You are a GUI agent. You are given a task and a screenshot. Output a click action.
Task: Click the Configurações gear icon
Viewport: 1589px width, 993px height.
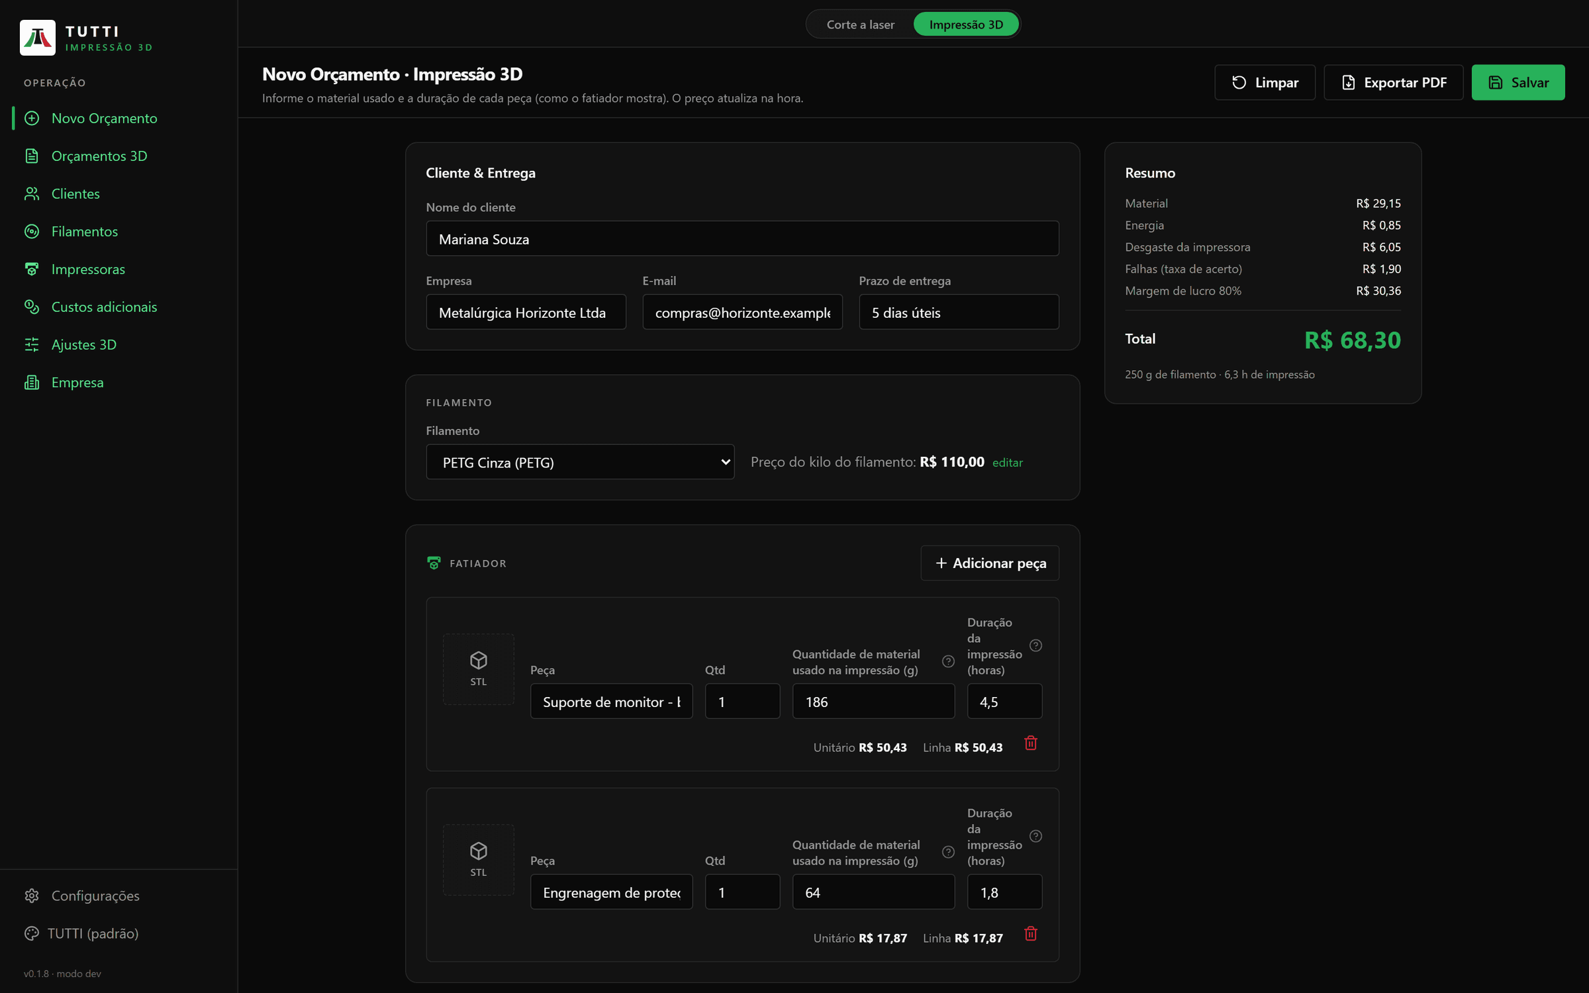[x=32, y=895]
